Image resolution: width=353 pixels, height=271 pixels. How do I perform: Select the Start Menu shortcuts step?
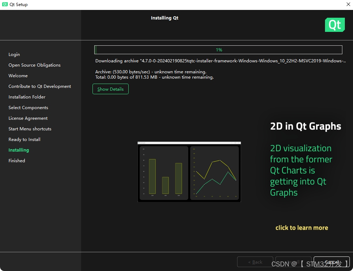[x=30, y=129]
